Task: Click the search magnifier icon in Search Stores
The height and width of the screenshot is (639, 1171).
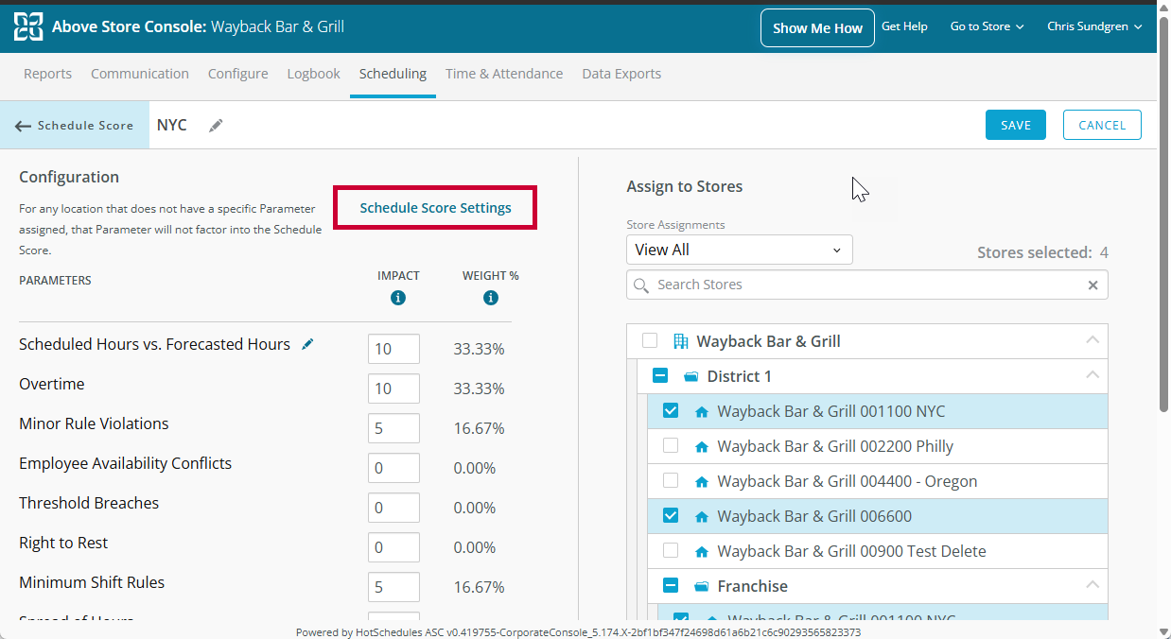Action: [x=642, y=285]
